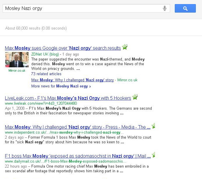Click the blue magnifying glass search button
The height and width of the screenshot is (179, 202).
coord(185,8)
